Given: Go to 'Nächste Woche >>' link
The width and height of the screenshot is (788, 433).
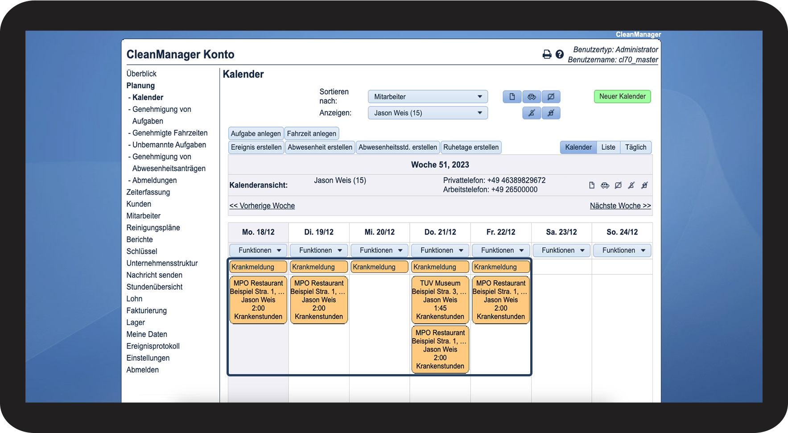Looking at the screenshot, I should pos(620,206).
